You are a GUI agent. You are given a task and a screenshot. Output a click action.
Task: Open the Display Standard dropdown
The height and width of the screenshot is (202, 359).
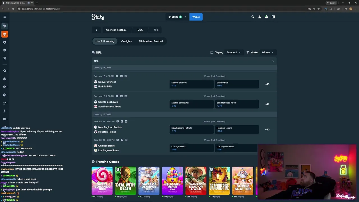234,52
